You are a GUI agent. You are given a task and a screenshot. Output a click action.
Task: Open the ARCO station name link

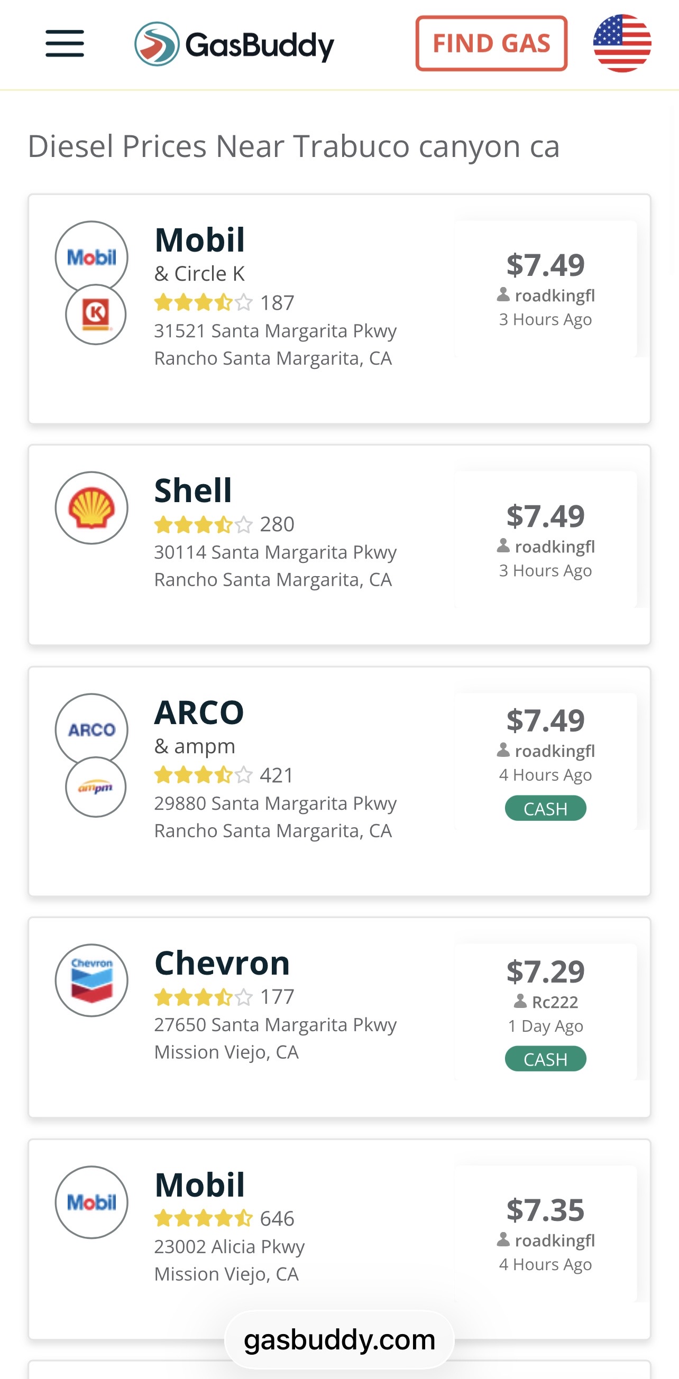pyautogui.click(x=199, y=712)
